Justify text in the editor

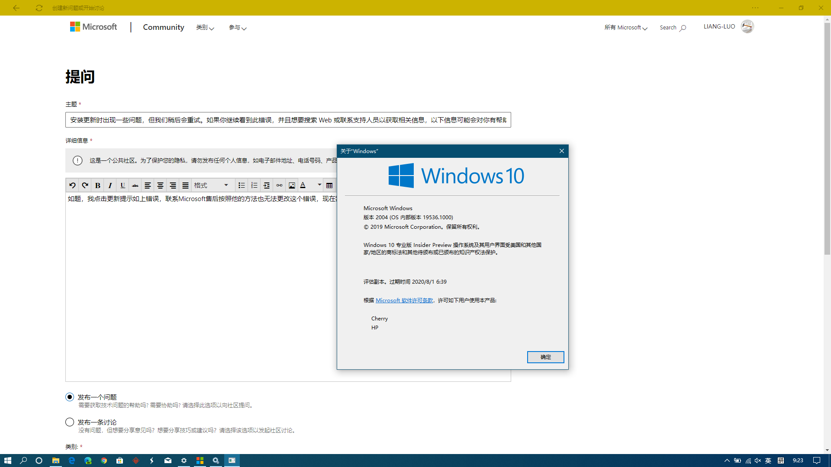pos(185,186)
